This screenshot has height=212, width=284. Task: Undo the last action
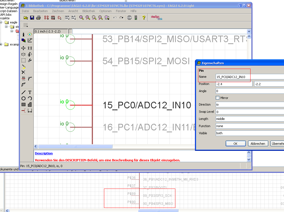point(115,18)
